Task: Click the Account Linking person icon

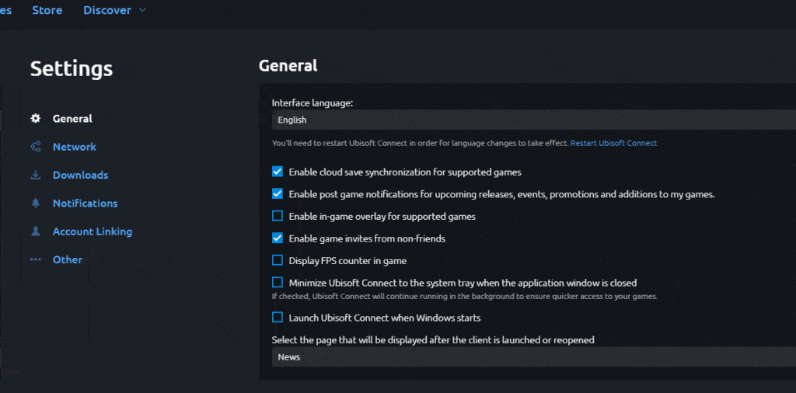Action: tap(36, 231)
